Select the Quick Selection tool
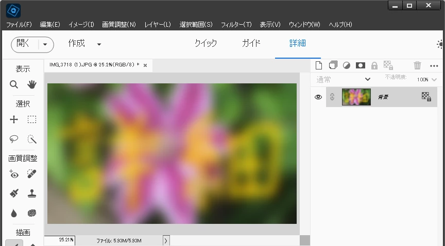Viewport: 445px width, 246px height. coord(32,139)
